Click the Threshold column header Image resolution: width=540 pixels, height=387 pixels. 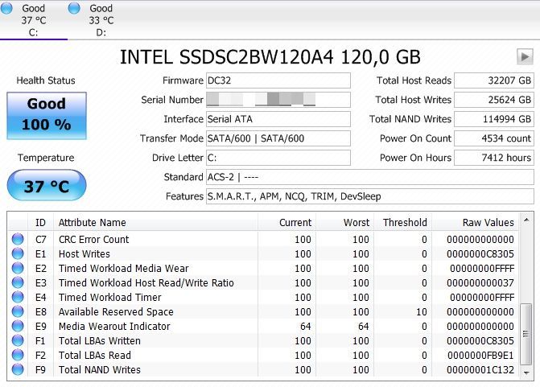(x=404, y=222)
